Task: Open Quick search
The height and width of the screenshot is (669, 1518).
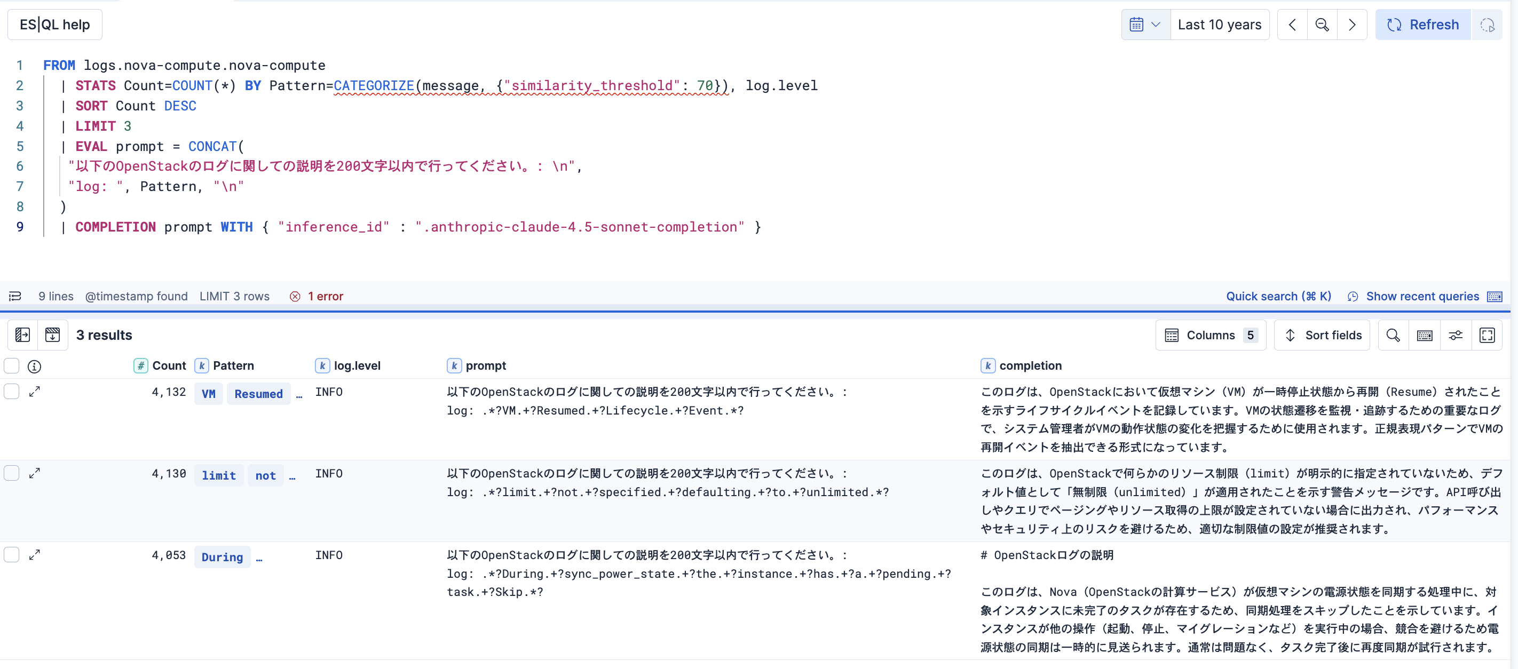Action: [x=1278, y=296]
